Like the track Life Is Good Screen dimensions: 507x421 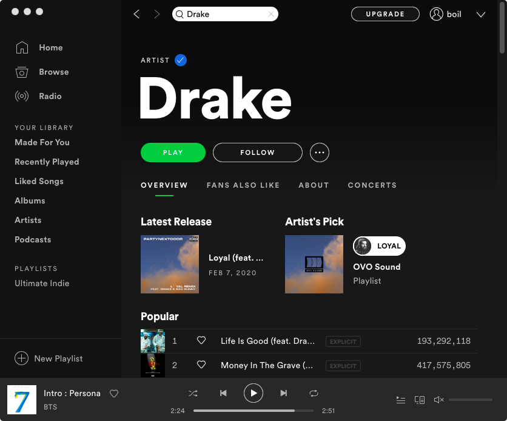point(201,340)
